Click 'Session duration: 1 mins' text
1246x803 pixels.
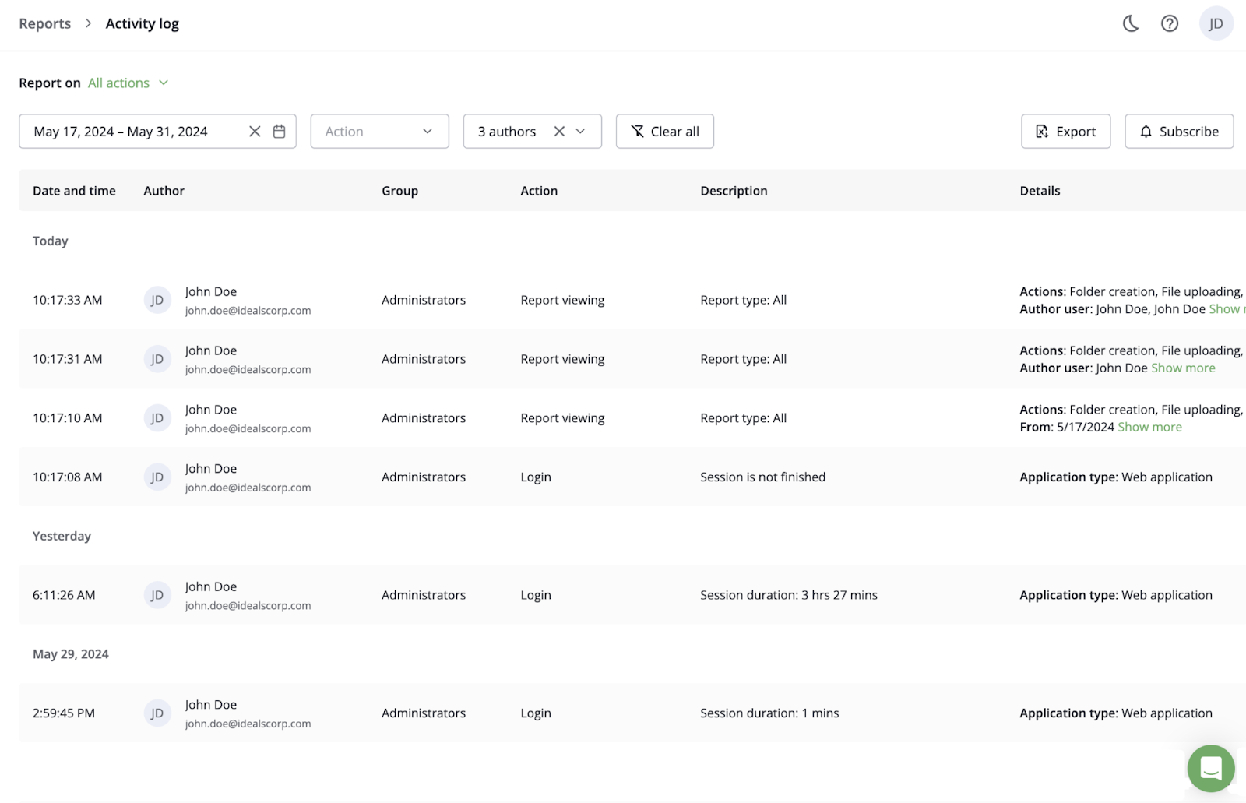point(769,713)
